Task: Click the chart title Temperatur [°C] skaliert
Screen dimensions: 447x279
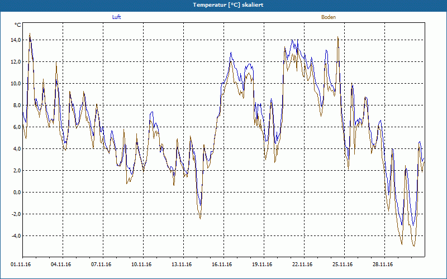Action: (228, 5)
